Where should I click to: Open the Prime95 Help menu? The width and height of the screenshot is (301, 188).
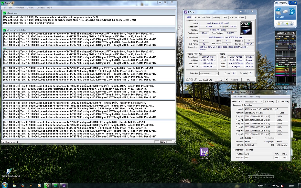coord(50,8)
